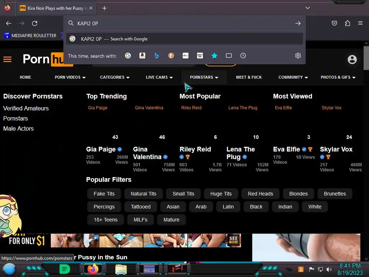The width and height of the screenshot is (369, 277).
Task: Show the list of all tabs
Action: (x=308, y=8)
